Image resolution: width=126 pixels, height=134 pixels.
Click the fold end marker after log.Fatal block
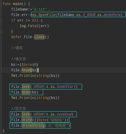tap(1, 32)
